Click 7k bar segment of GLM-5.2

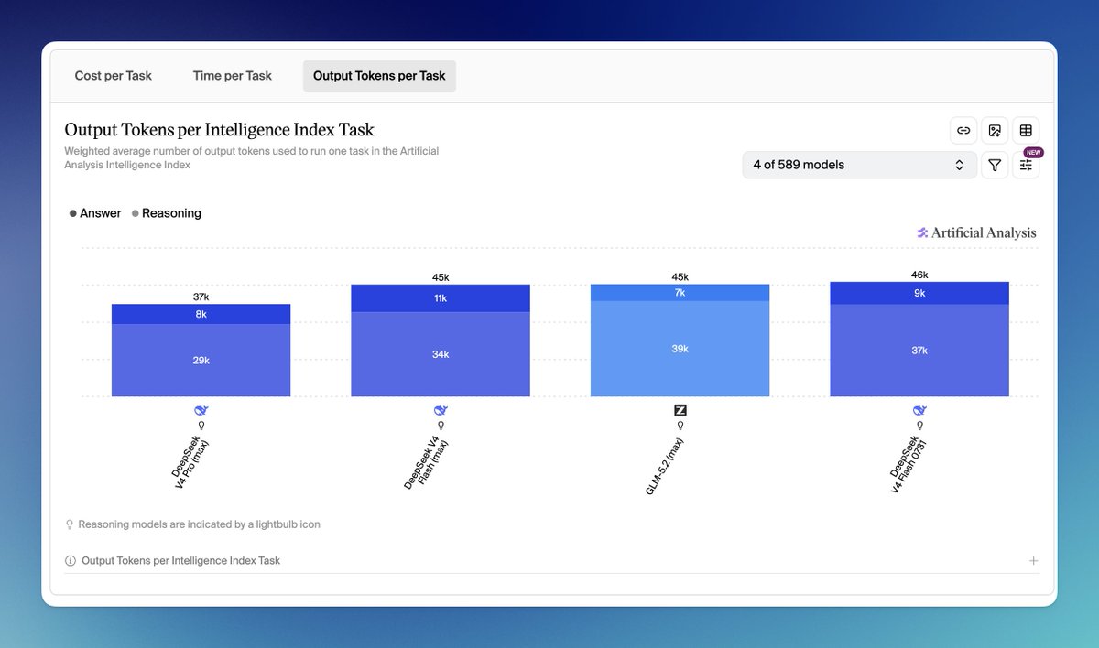click(680, 293)
